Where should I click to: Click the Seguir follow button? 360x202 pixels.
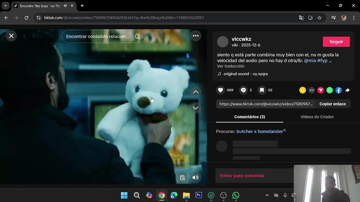[336, 42]
